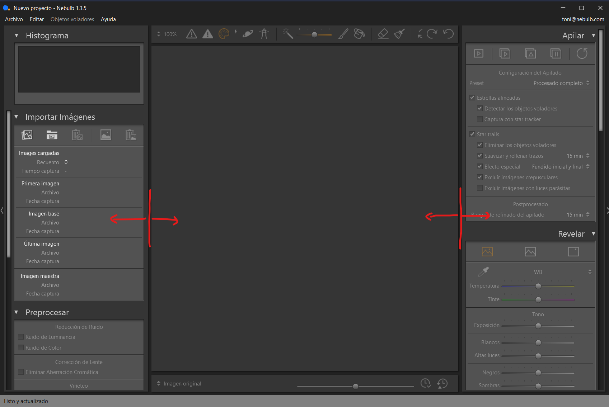Viewport: 609px width, 407px height.
Task: Uncheck Excluir imágenes crepusculares
Action: [480, 177]
